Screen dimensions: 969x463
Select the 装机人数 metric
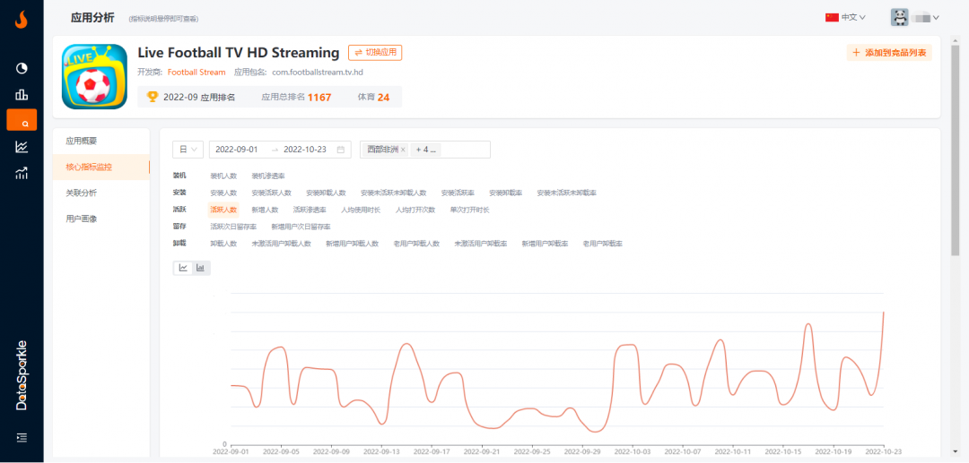tap(223, 176)
